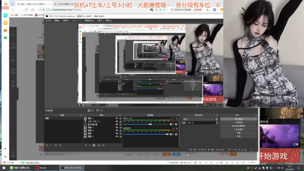The image size is (304, 171).
Task: Open the scene transition type dropdown
Action: tap(198, 119)
